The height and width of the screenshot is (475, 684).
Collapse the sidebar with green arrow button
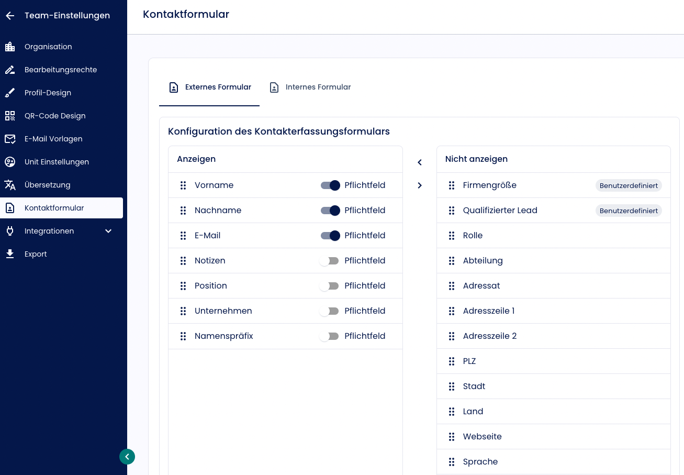pos(127,457)
